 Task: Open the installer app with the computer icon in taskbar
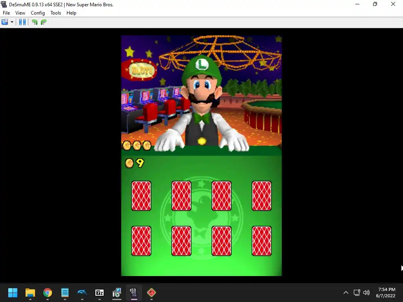pos(116,293)
